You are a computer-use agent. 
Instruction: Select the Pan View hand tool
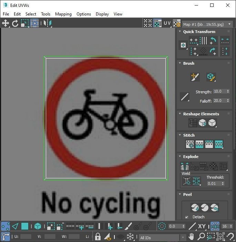point(191,236)
